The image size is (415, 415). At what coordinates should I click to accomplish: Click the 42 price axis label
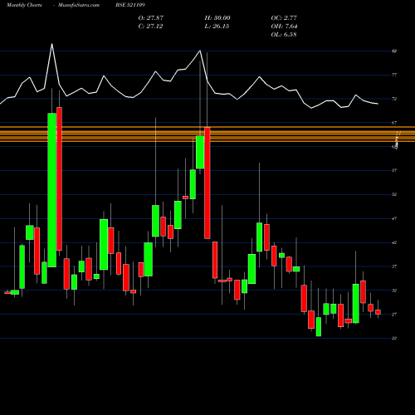(394, 242)
